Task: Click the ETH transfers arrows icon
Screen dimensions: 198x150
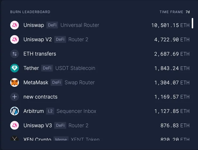Action: 14,54
